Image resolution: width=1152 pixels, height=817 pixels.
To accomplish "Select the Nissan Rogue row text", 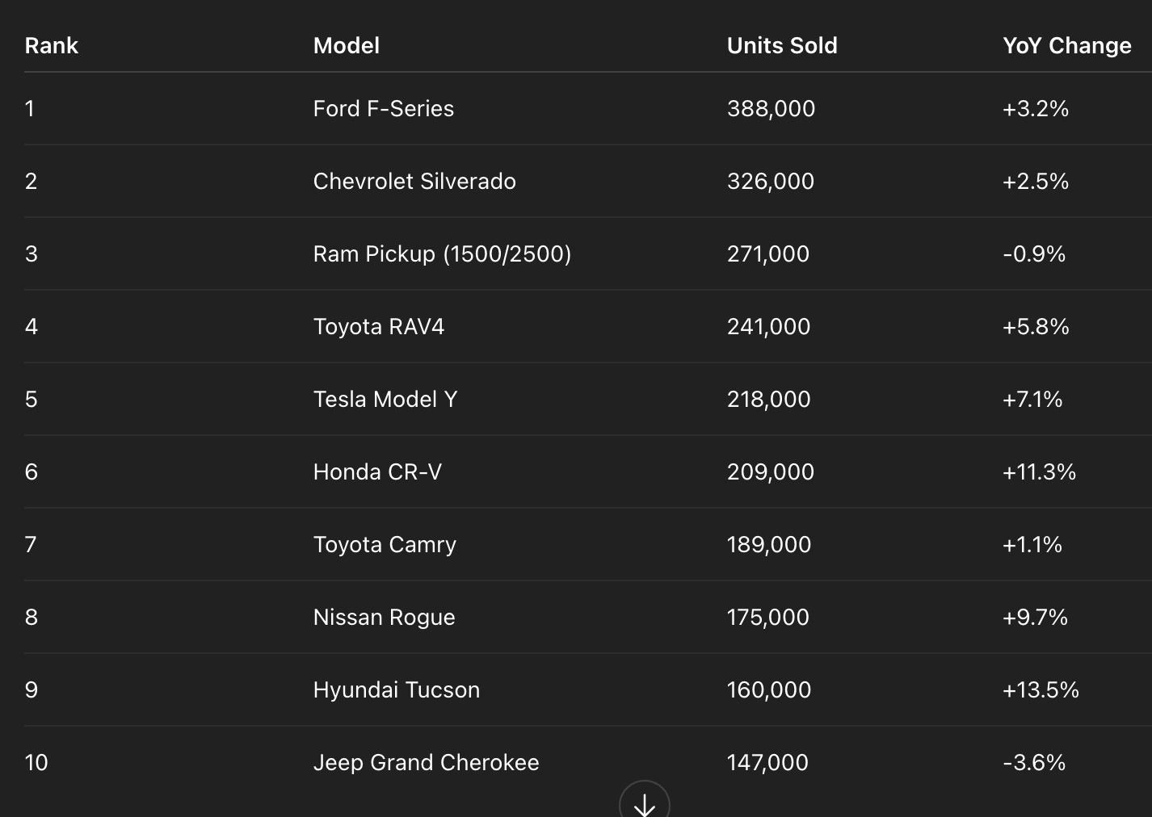I will point(384,617).
